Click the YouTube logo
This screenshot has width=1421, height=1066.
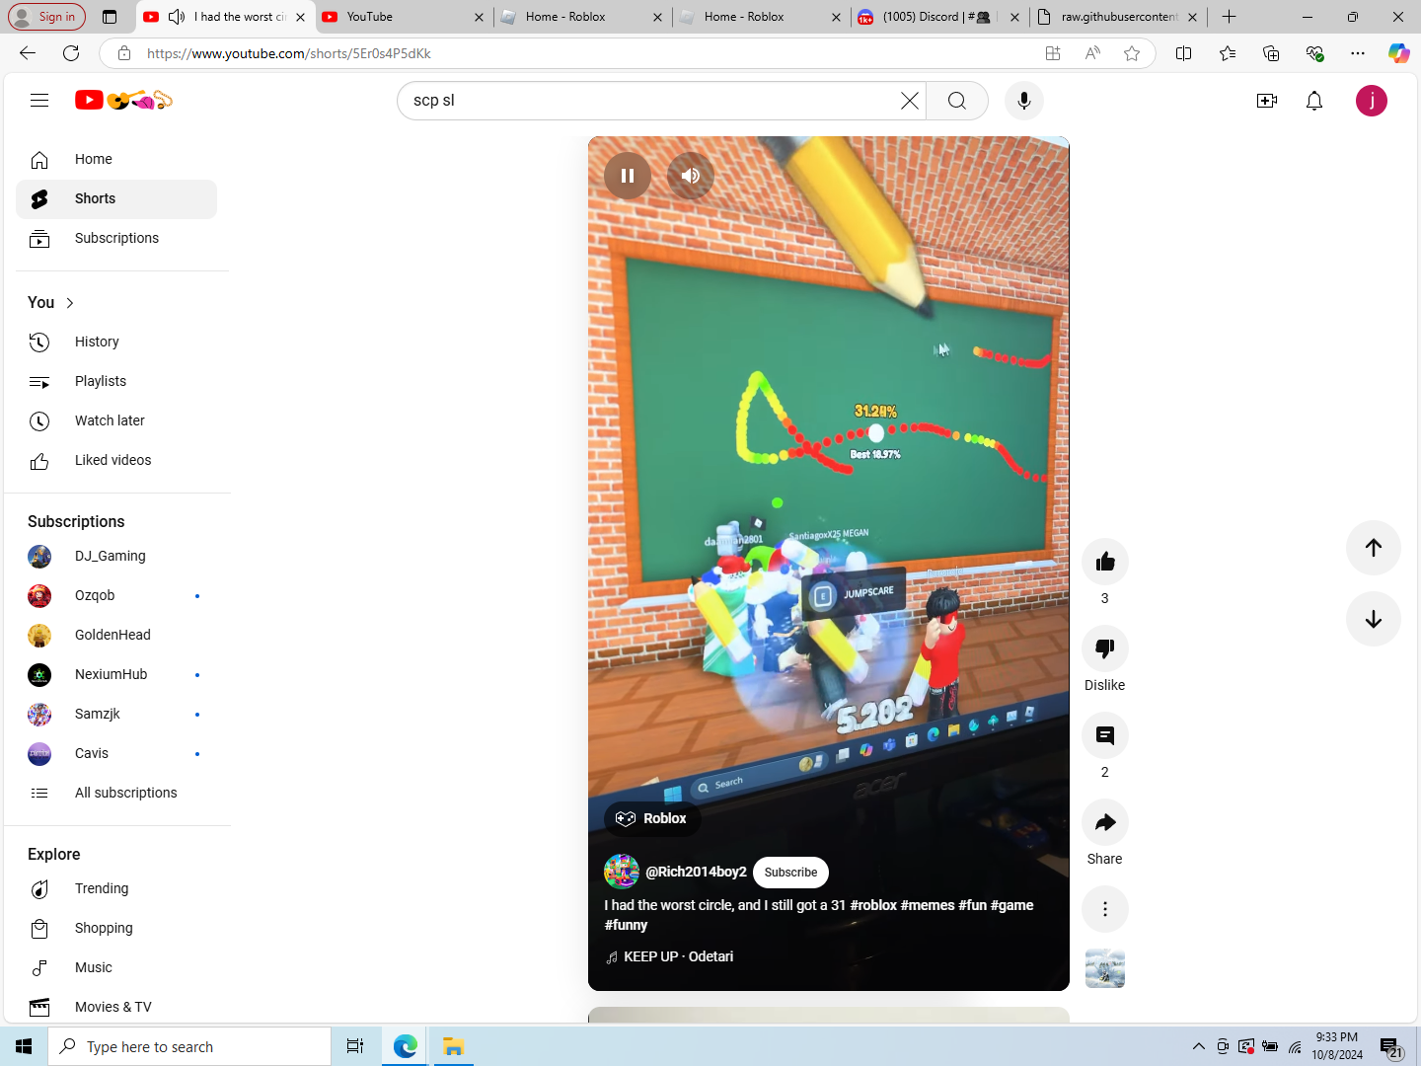click(x=123, y=100)
